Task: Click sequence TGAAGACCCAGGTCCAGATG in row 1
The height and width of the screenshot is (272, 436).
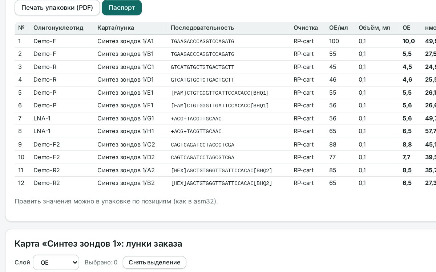Action: click(202, 41)
